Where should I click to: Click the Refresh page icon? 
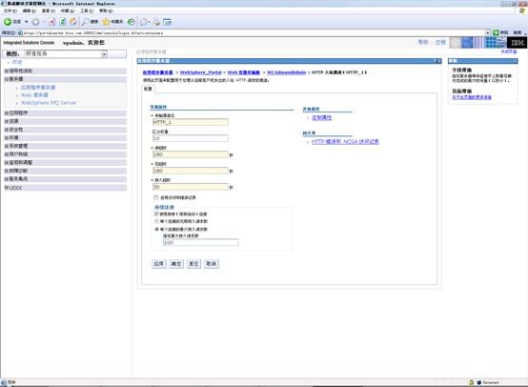point(63,22)
